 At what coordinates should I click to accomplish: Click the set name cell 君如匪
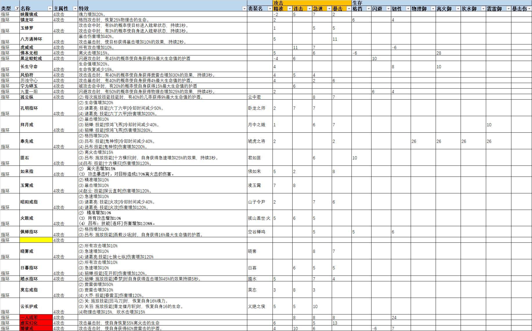pos(260,158)
